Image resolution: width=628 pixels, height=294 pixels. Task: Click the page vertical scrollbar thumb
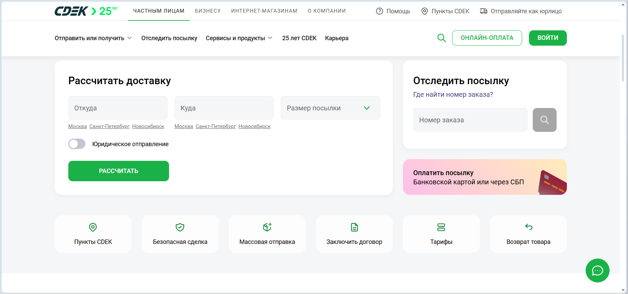(x=623, y=58)
